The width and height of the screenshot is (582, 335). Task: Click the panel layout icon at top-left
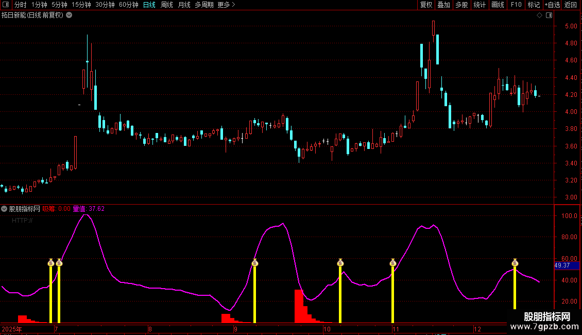6,5
